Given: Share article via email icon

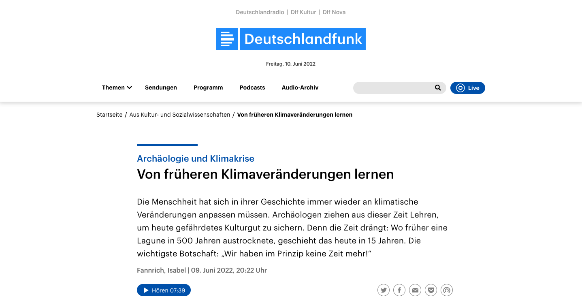Looking at the screenshot, I should click(415, 290).
